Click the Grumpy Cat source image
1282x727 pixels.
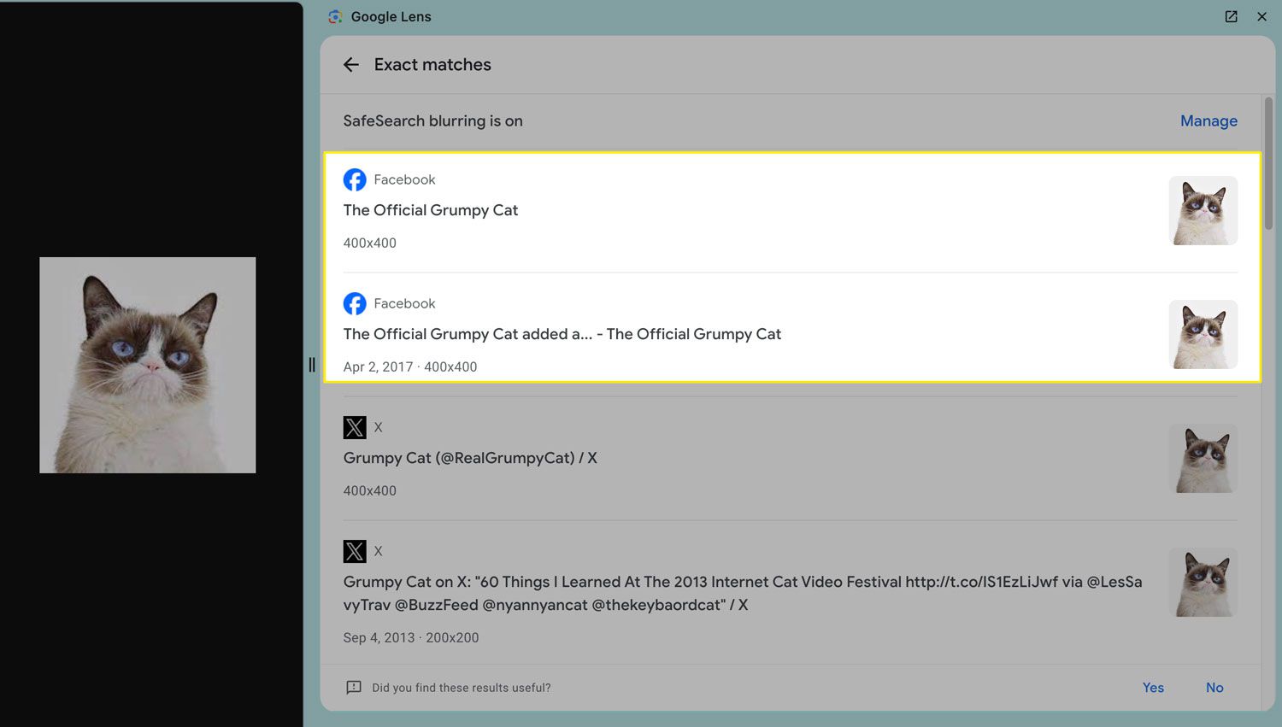pyautogui.click(x=147, y=365)
